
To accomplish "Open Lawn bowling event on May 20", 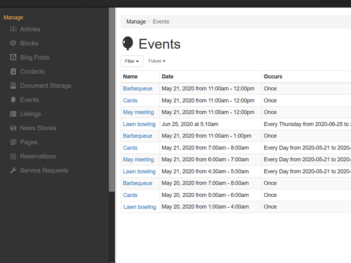I will tap(140, 207).
